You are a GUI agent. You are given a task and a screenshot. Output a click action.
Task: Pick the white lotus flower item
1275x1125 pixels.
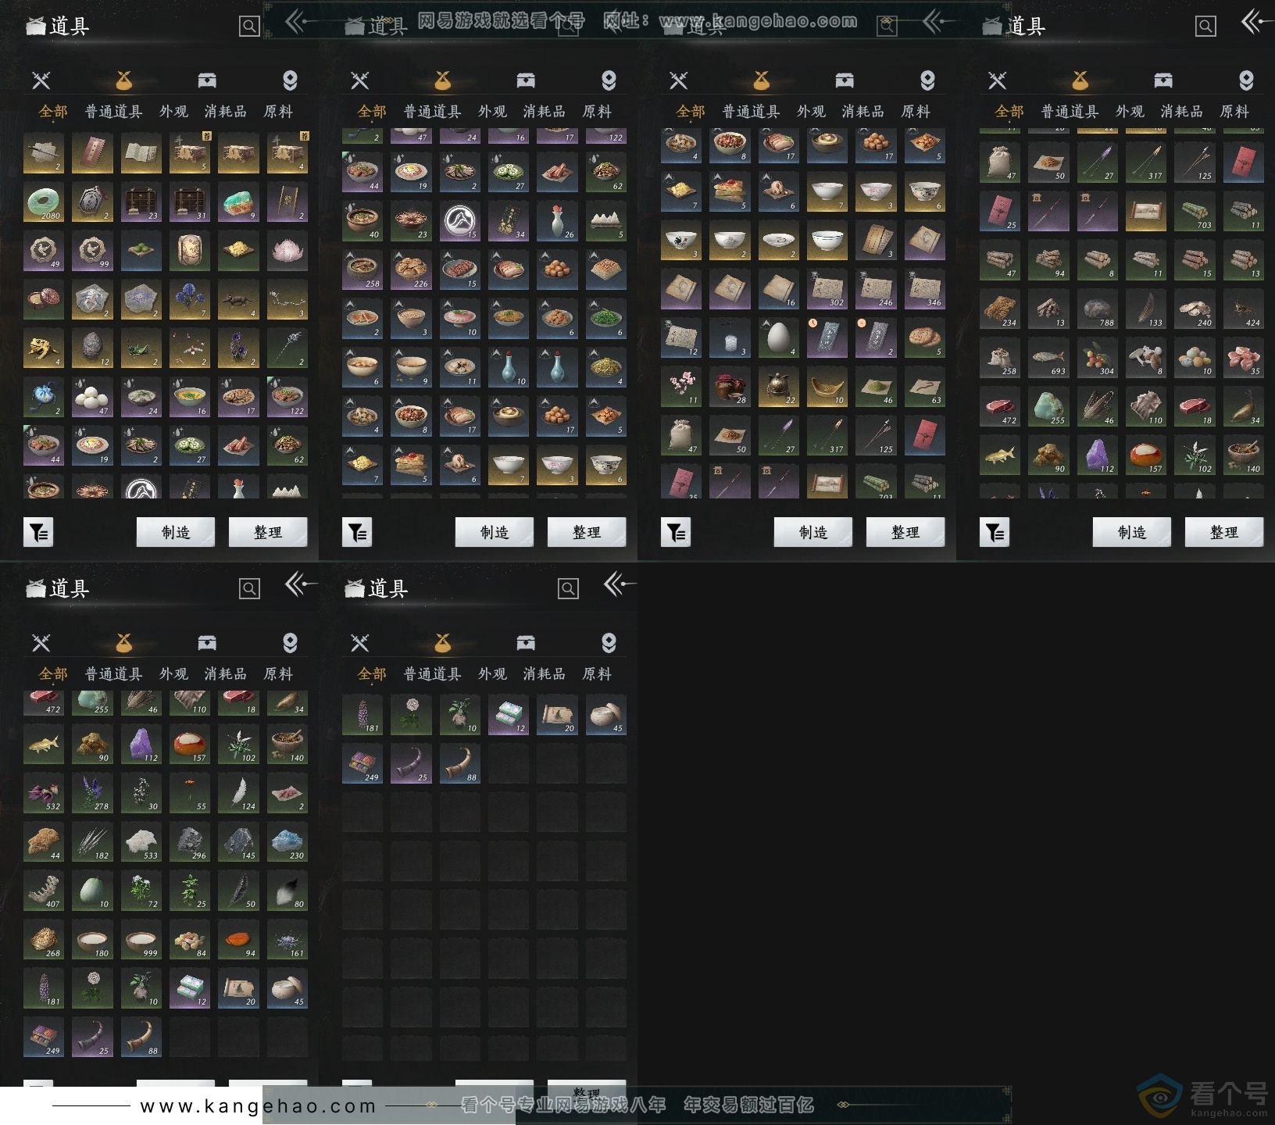(x=287, y=251)
